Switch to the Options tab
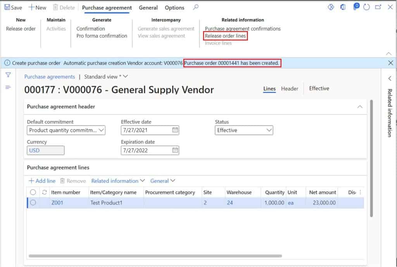Screen dimensions: 397x267 (x=174, y=7)
